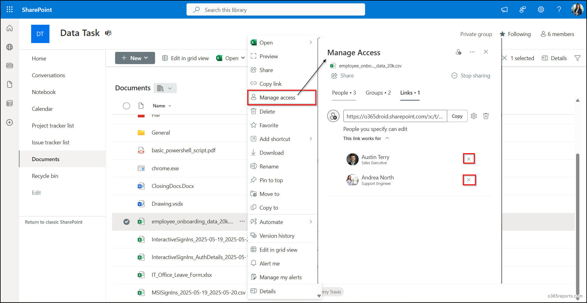
Task: Click grant access icon in Manage Access header
Action: 458,52
